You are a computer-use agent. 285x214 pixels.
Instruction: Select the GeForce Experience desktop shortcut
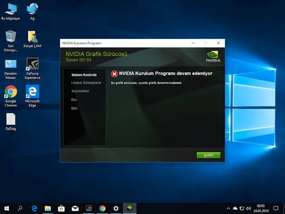[x=33, y=69]
